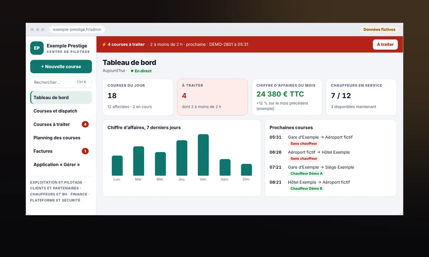This screenshot has width=429, height=257.
Task: Click the Mer. bar in chart
Action: (160, 164)
